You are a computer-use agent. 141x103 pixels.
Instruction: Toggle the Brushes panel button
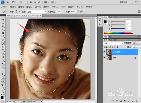pyautogui.click(x=139, y=12)
